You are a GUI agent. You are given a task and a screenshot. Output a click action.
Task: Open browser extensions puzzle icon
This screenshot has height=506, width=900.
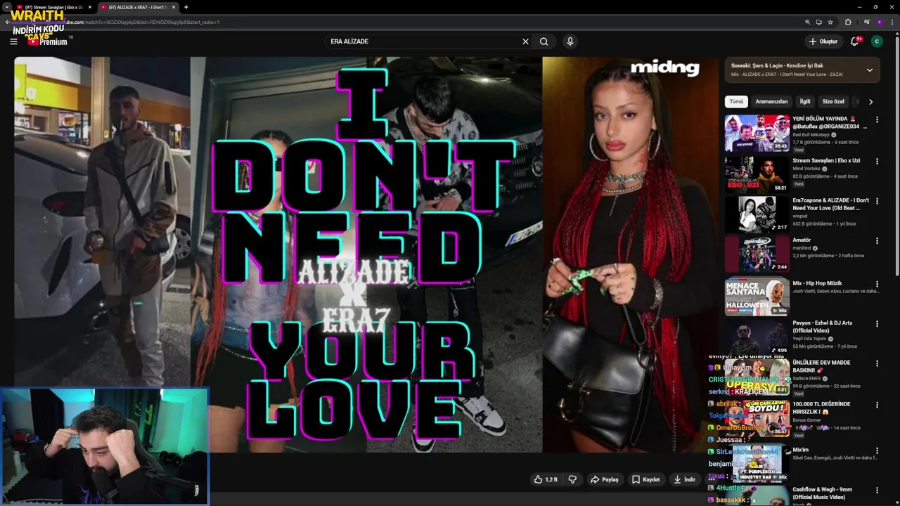click(848, 22)
